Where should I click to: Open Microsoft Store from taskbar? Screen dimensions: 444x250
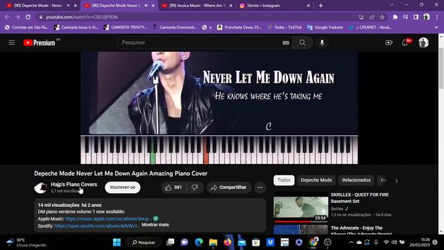256,242
